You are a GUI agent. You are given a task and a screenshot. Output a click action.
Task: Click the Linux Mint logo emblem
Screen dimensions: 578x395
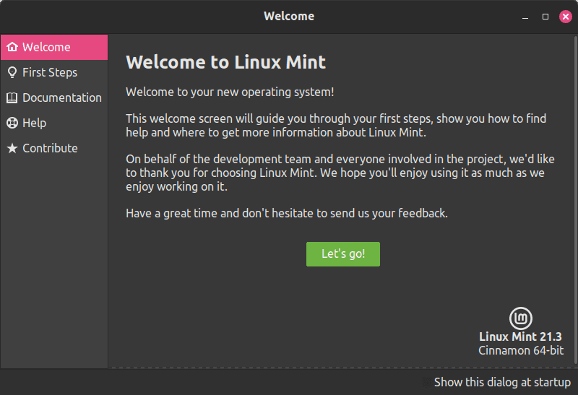tap(520, 318)
